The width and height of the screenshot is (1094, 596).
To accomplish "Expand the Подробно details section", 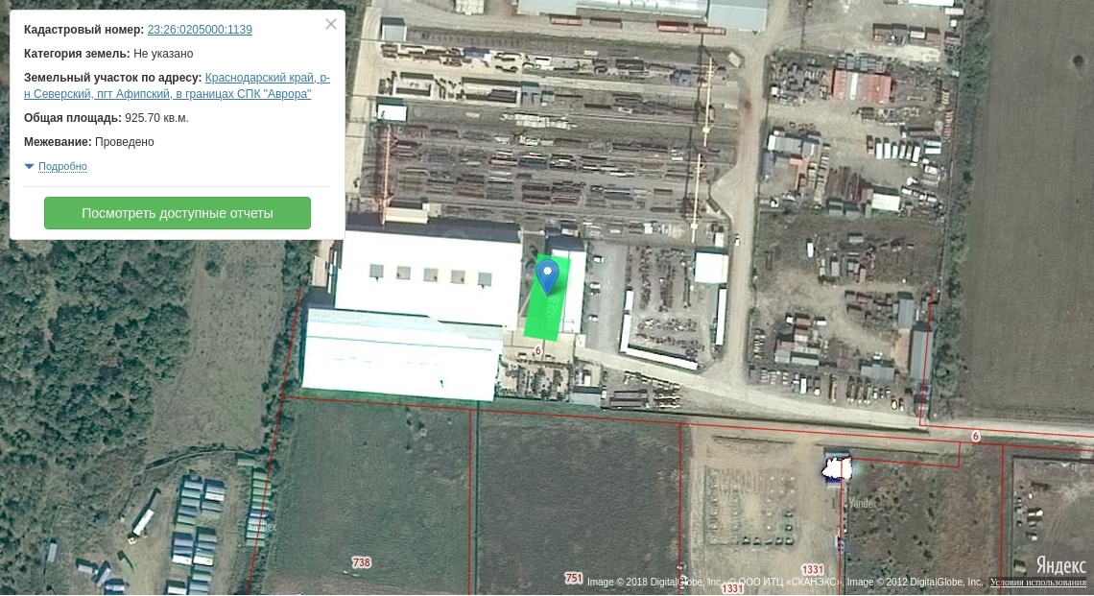I will 62,167.
